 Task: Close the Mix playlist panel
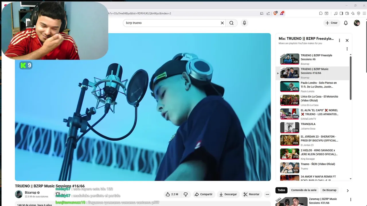(x=347, y=40)
